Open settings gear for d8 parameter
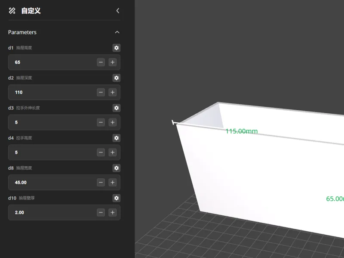The image size is (344, 258). tap(117, 168)
